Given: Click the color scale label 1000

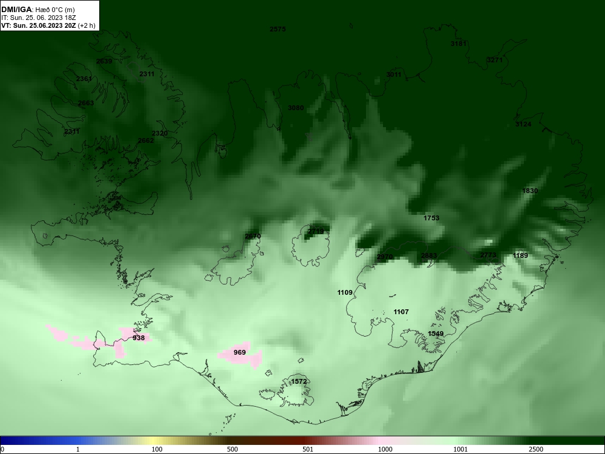Looking at the screenshot, I should tap(385, 449).
